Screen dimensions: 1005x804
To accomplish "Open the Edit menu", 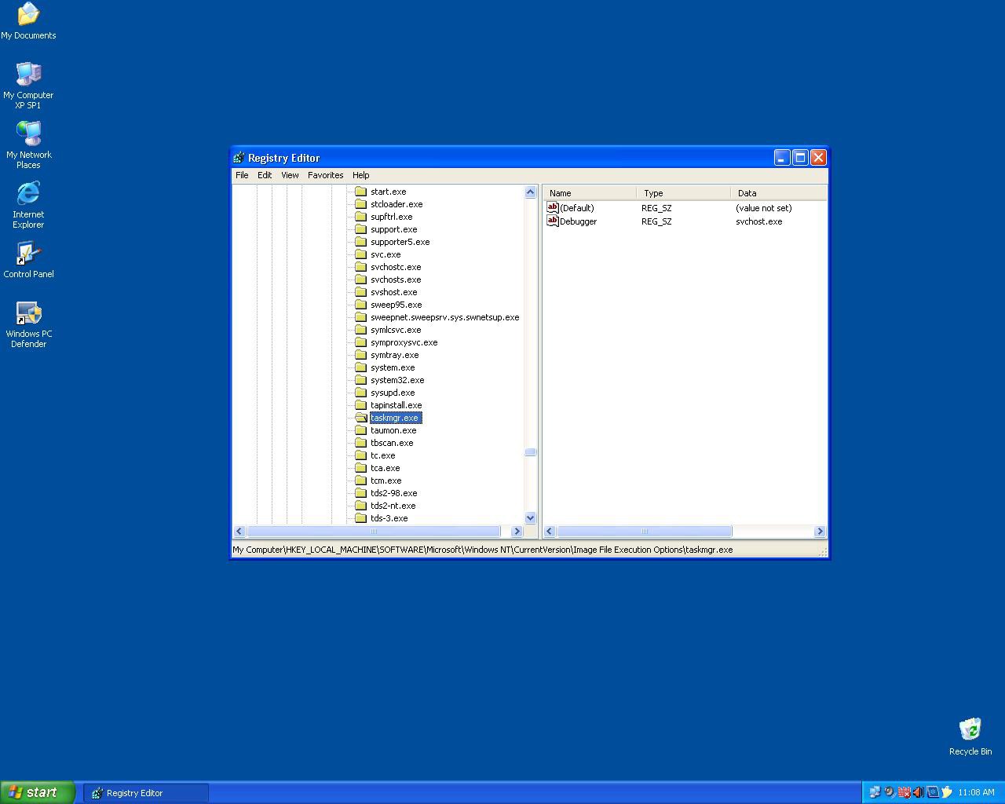I will coord(265,175).
